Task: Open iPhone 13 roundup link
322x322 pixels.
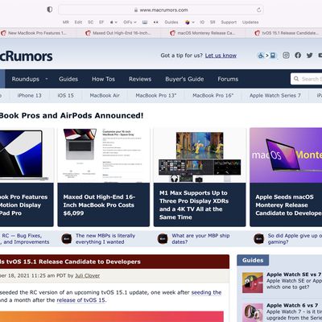Action: [30, 96]
